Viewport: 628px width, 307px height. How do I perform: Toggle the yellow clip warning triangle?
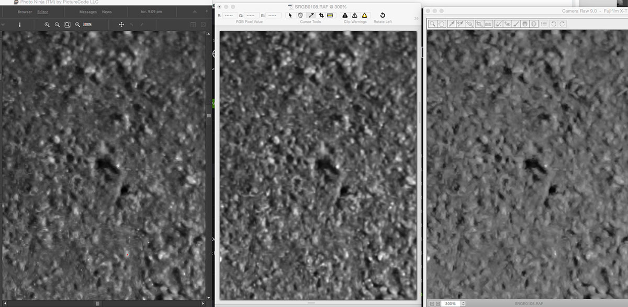click(364, 16)
